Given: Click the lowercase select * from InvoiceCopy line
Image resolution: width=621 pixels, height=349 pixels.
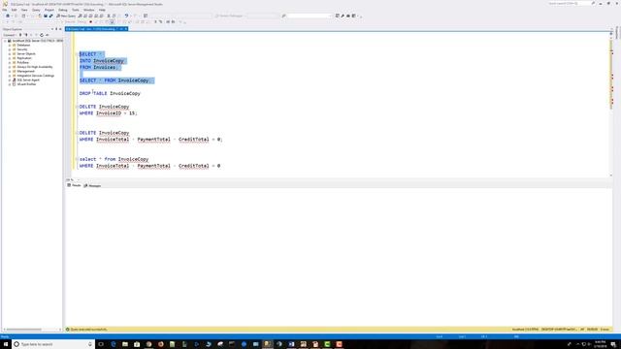Looking at the screenshot, I should [114, 159].
